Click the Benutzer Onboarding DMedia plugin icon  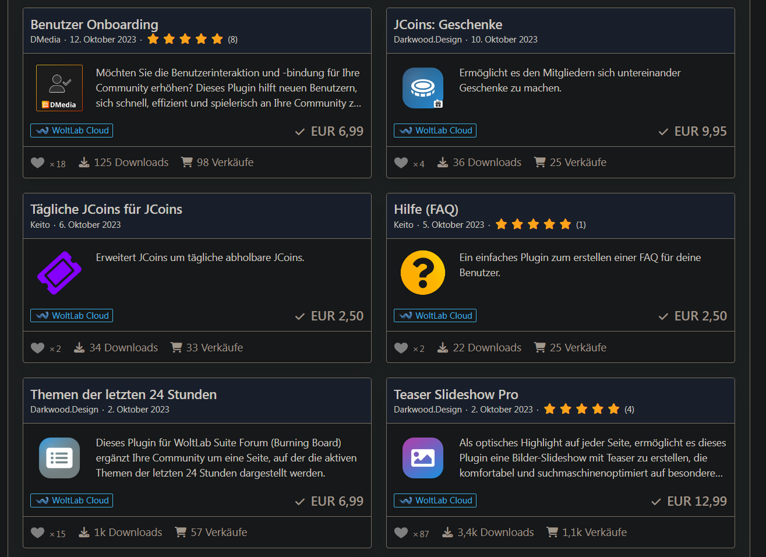click(59, 88)
